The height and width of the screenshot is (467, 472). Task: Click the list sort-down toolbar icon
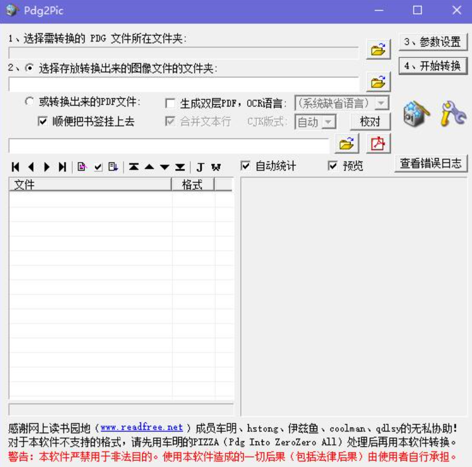(x=113, y=167)
